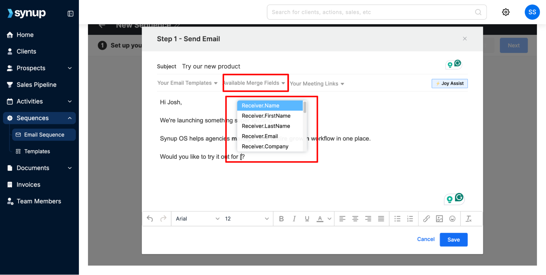Collapse the sidebar with the panel icon
The height and width of the screenshot is (275, 546).
point(70,14)
